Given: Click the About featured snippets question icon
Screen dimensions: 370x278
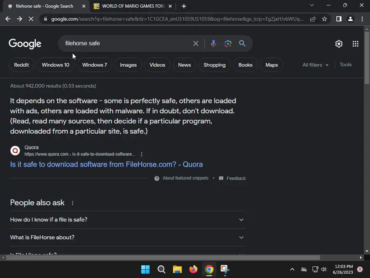Looking at the screenshot, I should 157,178.
